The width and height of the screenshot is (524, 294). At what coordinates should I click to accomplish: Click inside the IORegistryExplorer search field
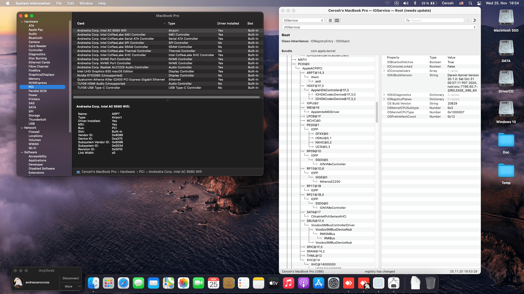tap(434, 20)
